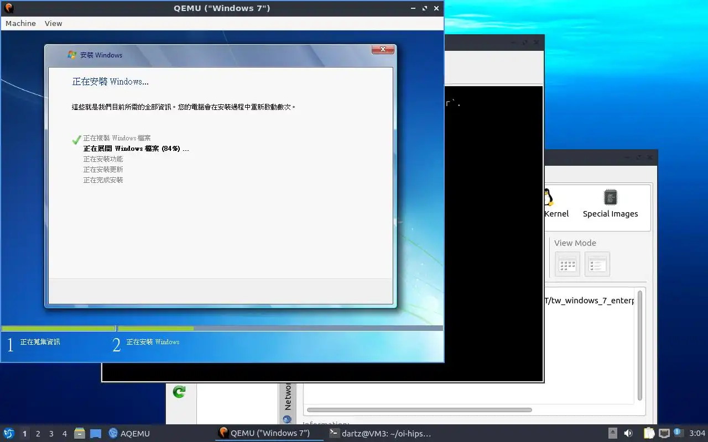
Task: Click the '正在安裝功能' step
Action: coord(103,159)
